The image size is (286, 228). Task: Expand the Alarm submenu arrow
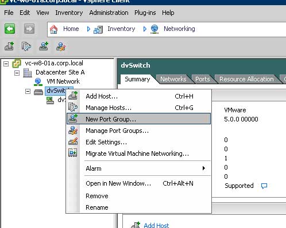coord(204,168)
